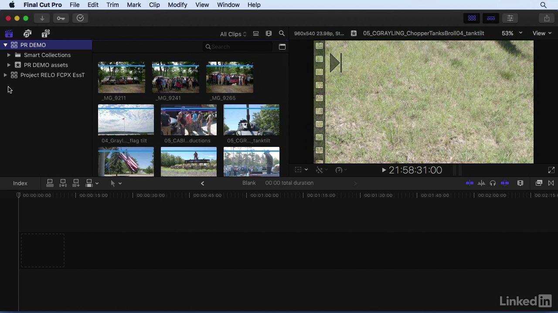Image resolution: width=558 pixels, height=313 pixels.
Task: Open the viewer zoom 53% dropdown
Action: pyautogui.click(x=512, y=33)
